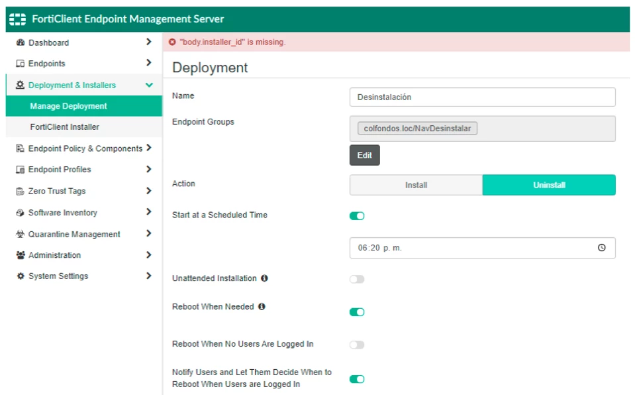
Task: Click the Endpoint Profiles icon
Action: [21, 170]
